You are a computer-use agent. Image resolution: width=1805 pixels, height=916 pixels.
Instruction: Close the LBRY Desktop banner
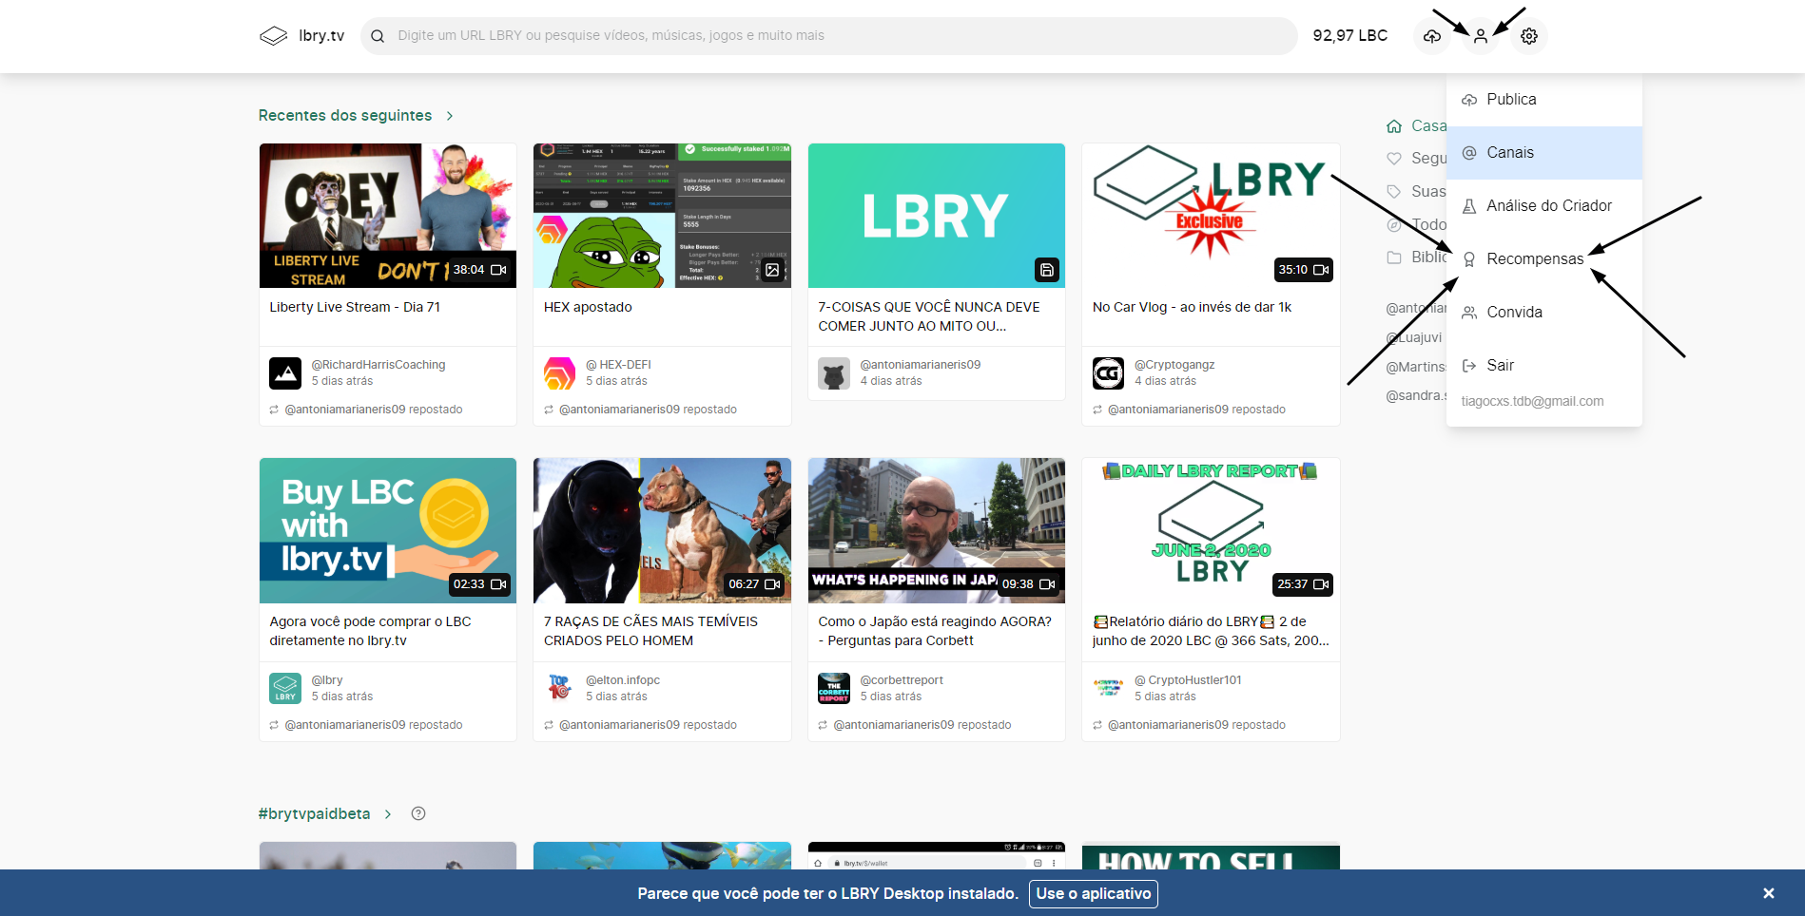pos(1768,893)
